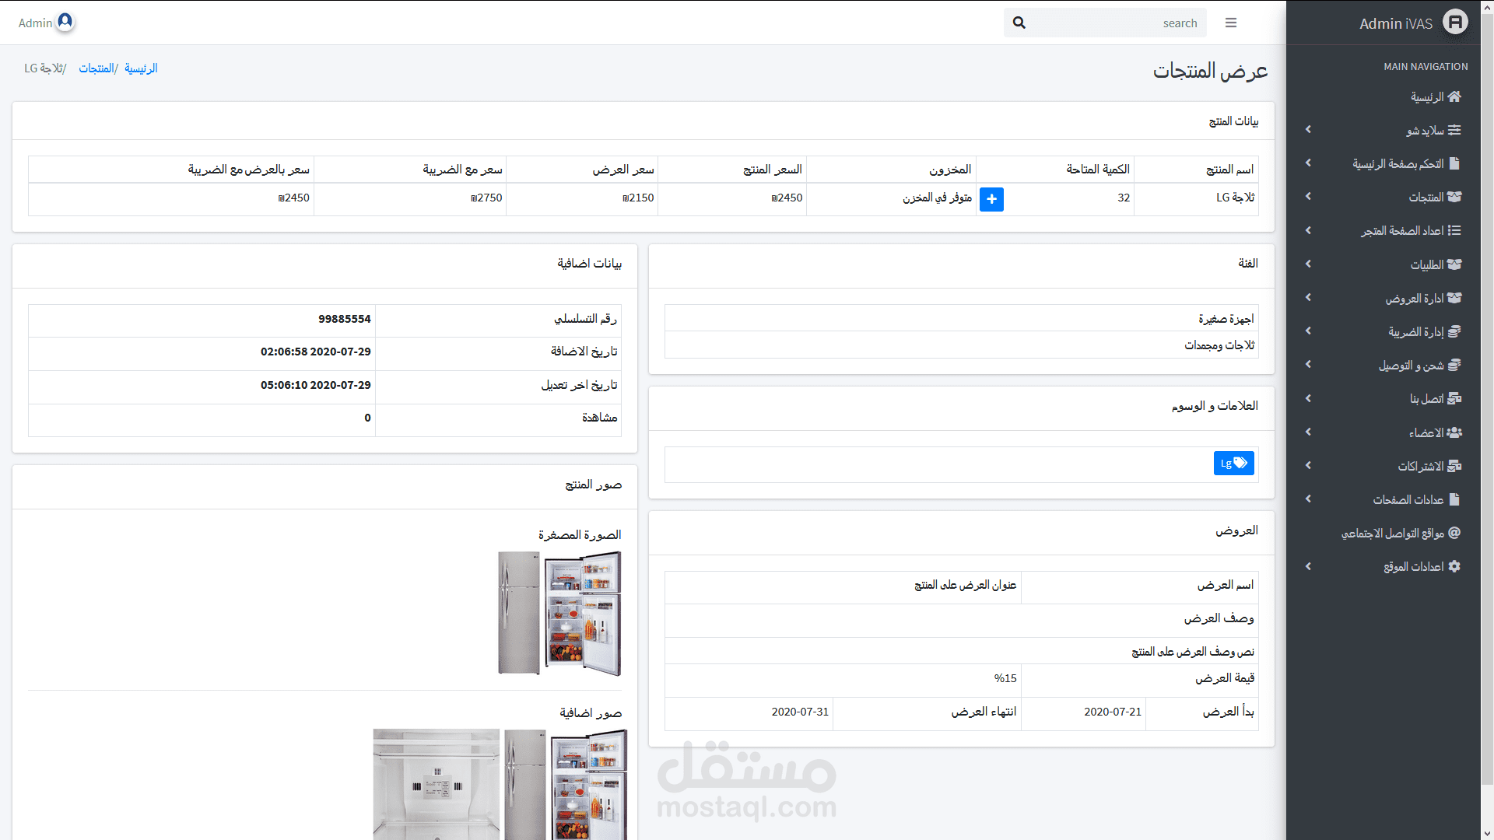Click the hamburger sidebar toggle icon
1494x840 pixels.
pos(1230,23)
